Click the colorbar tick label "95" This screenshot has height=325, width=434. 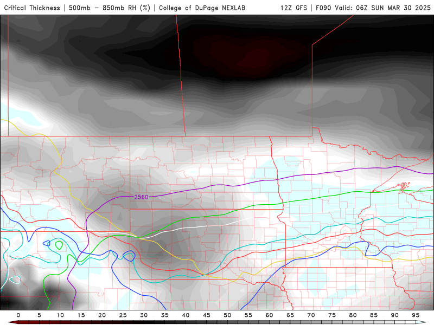[416, 315]
